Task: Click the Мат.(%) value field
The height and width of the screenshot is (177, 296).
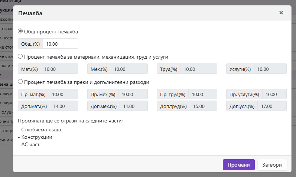Action: (x=59, y=69)
